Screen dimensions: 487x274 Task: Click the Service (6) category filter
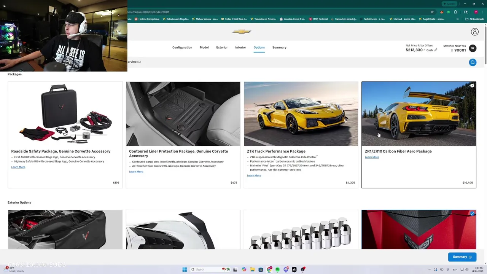coord(134,62)
